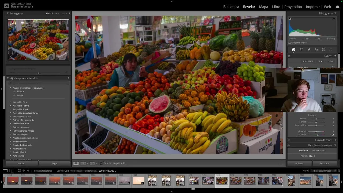This screenshot has width=343, height=193.
Task: Expand the Curva de tonos panel
Action: (x=335, y=140)
